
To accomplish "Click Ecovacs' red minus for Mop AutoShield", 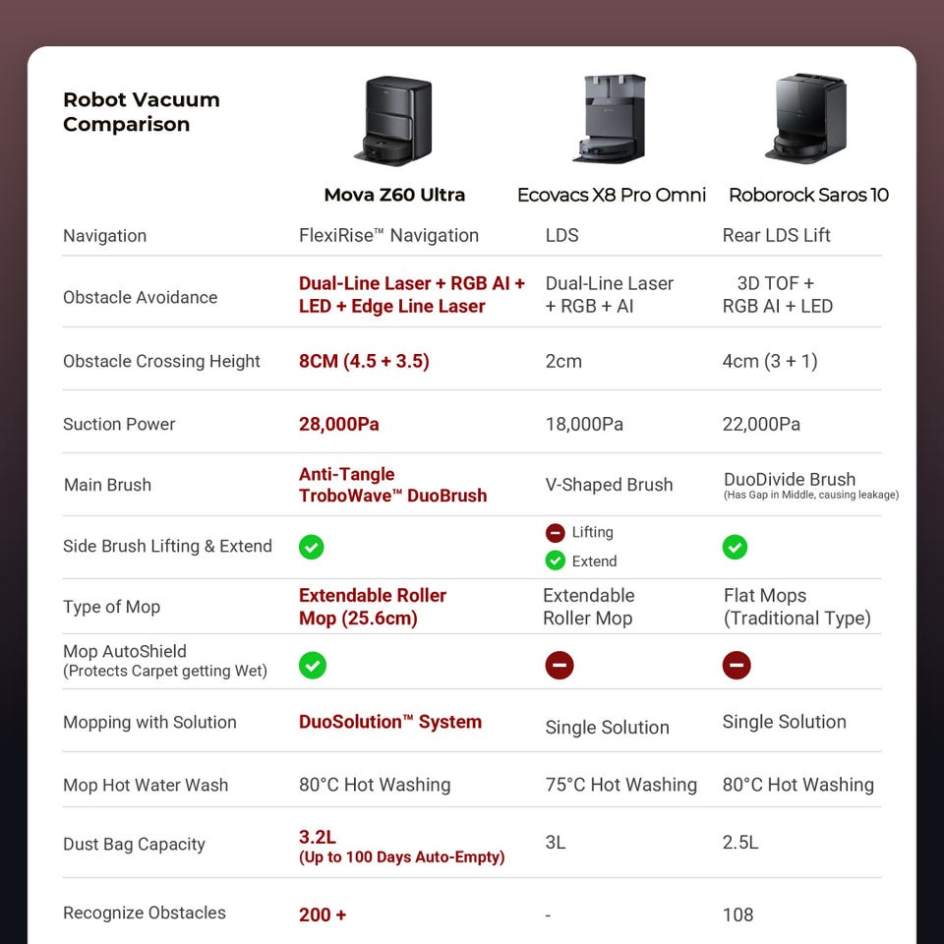I will pos(559,665).
